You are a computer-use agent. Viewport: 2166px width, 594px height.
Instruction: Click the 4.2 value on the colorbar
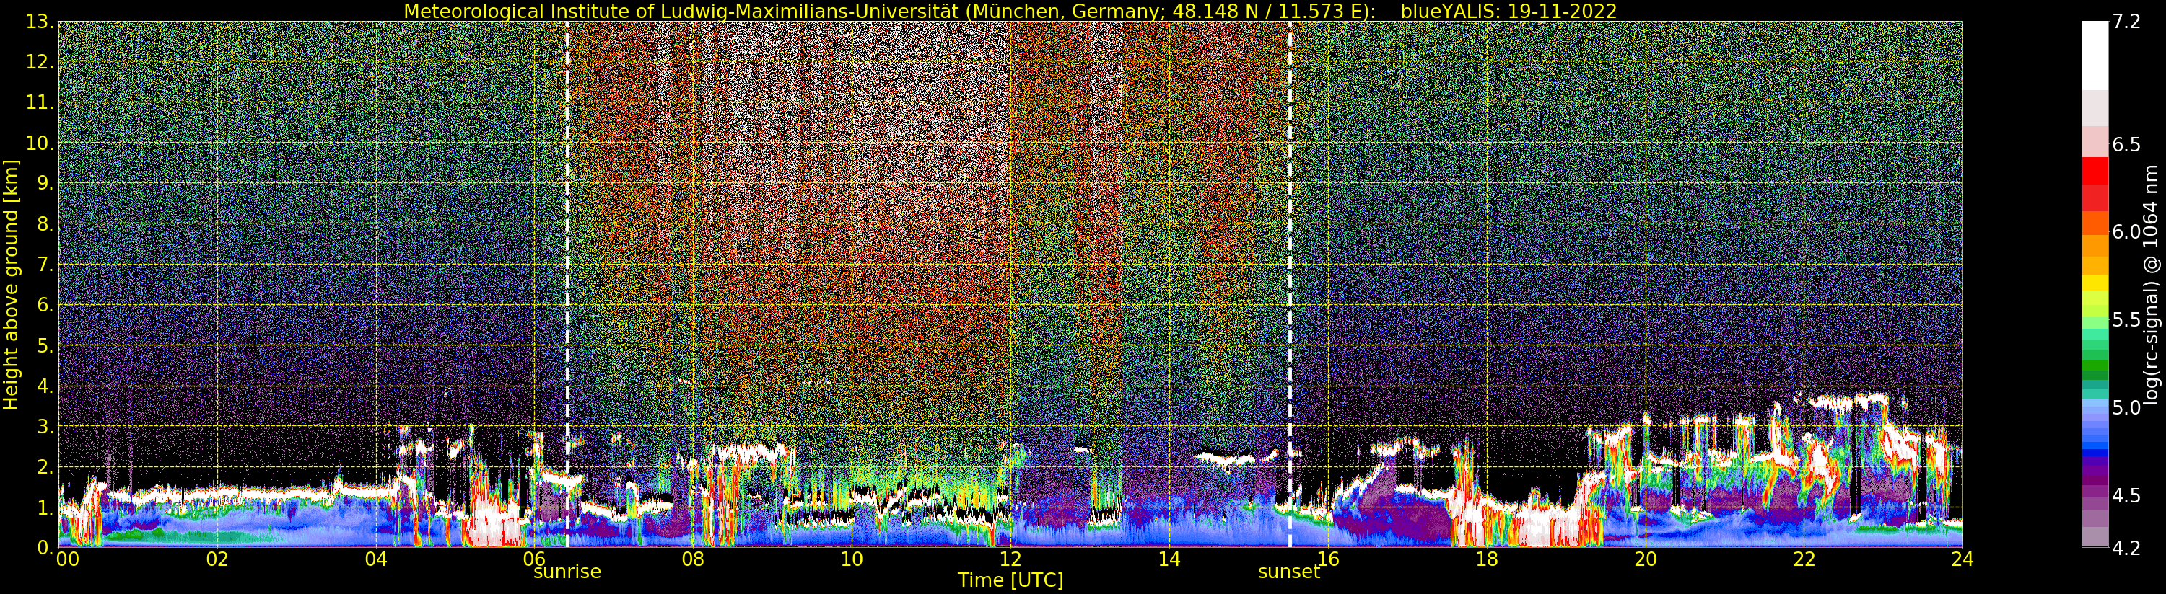point(2126,549)
